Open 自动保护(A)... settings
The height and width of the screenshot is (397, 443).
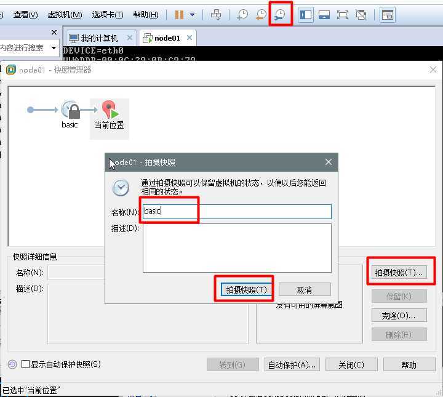[x=292, y=364]
